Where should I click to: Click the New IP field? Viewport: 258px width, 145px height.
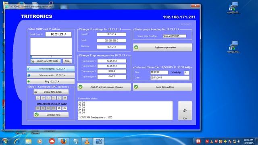coord(111,34)
